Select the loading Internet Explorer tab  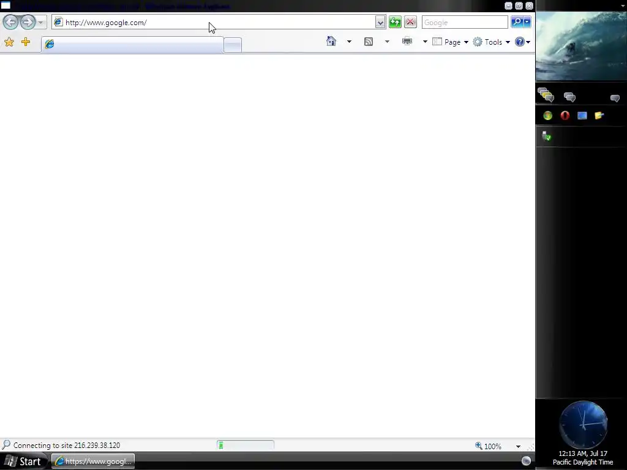click(132, 44)
